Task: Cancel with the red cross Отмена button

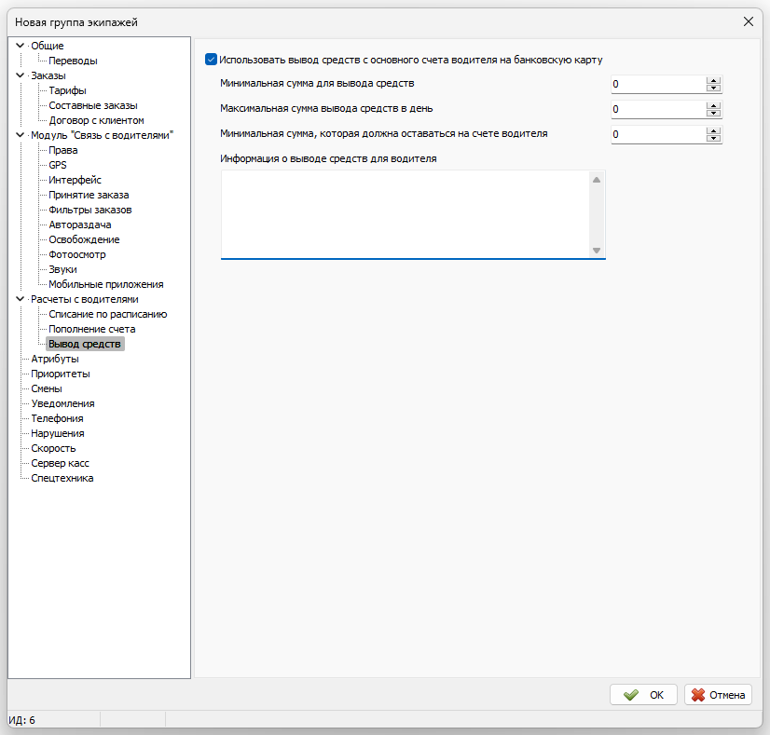Action: click(718, 695)
